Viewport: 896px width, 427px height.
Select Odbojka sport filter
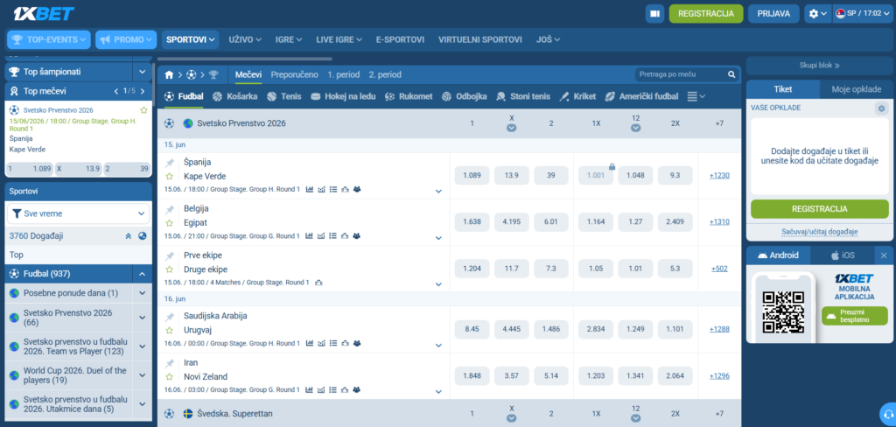pos(464,96)
